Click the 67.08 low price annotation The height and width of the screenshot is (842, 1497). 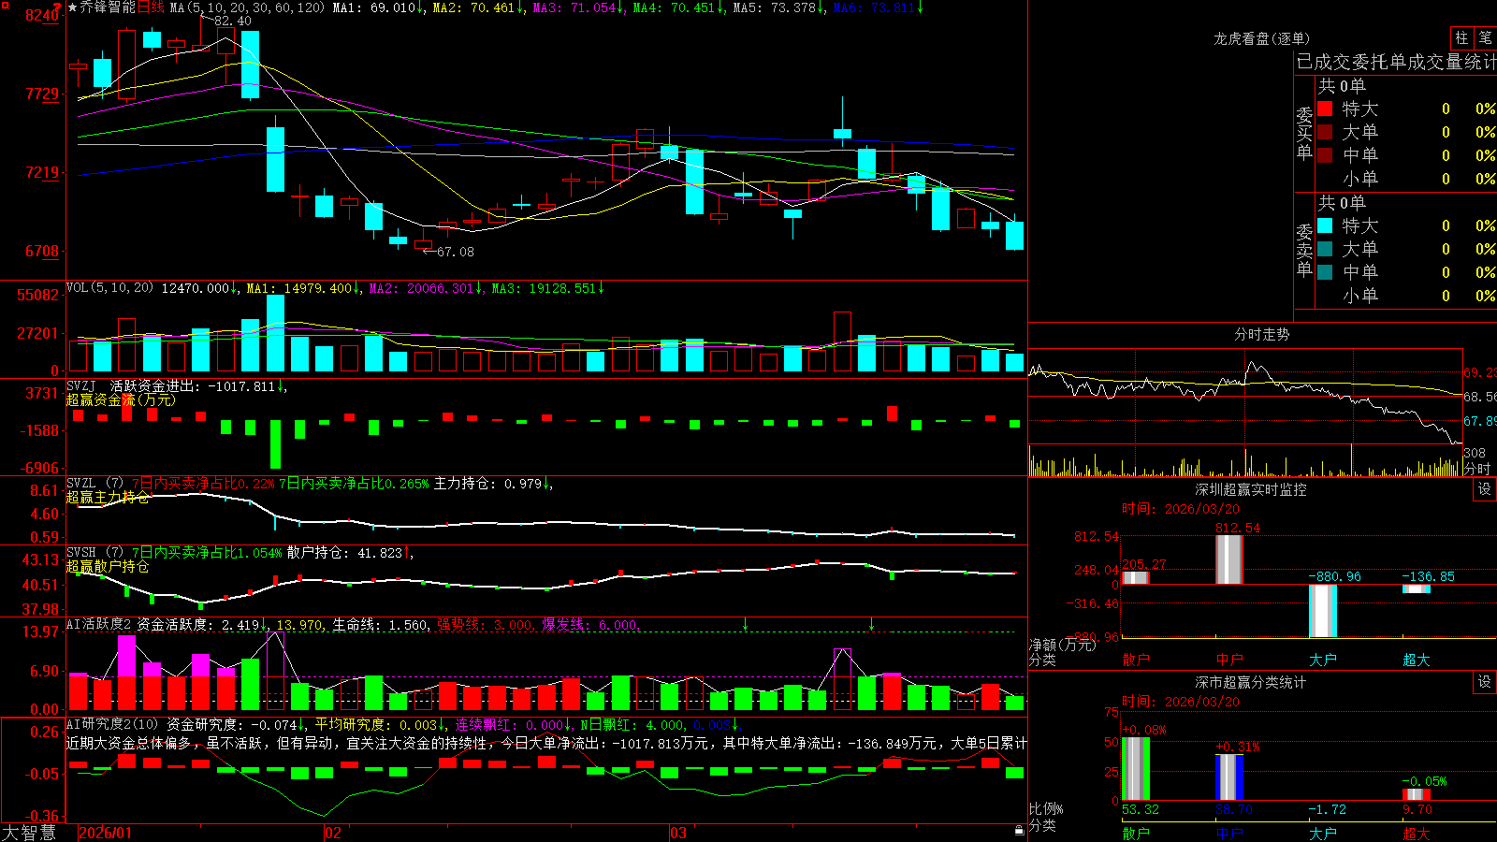pos(456,252)
